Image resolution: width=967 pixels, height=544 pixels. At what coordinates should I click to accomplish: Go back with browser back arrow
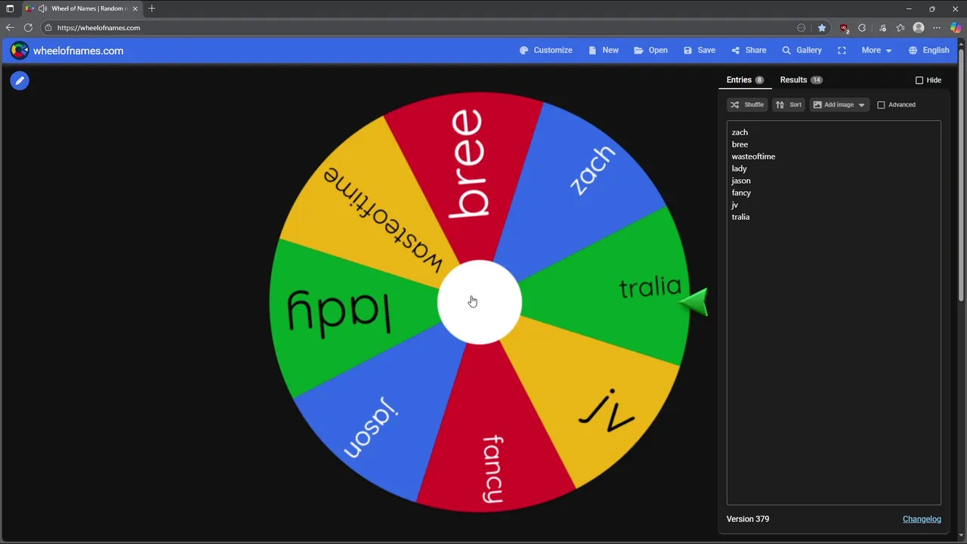click(x=10, y=28)
